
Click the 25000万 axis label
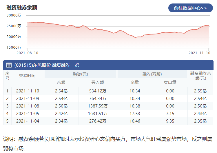coord(14,26)
